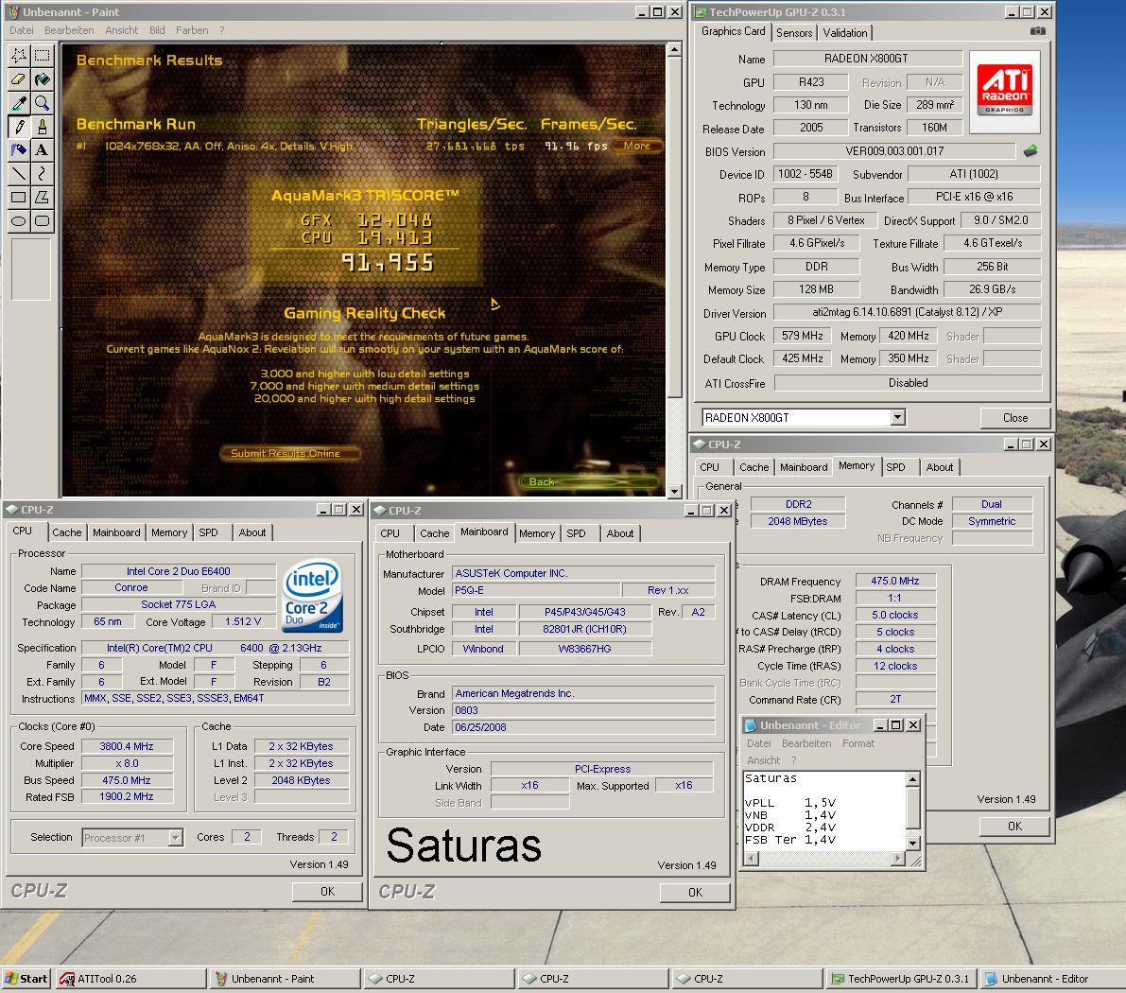Screen dimensions: 1126x993
Task: Select the Curve tool in Paint
Action: (43, 173)
